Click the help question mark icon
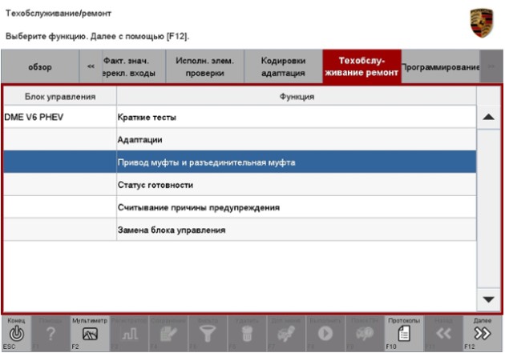The width and height of the screenshot is (505, 353). pos(50,335)
